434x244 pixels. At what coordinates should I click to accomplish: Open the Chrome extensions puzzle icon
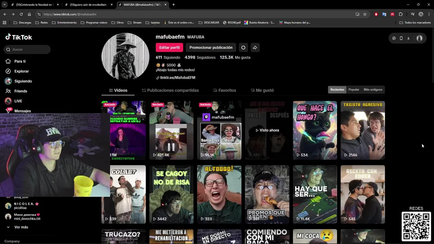pyautogui.click(x=401, y=14)
